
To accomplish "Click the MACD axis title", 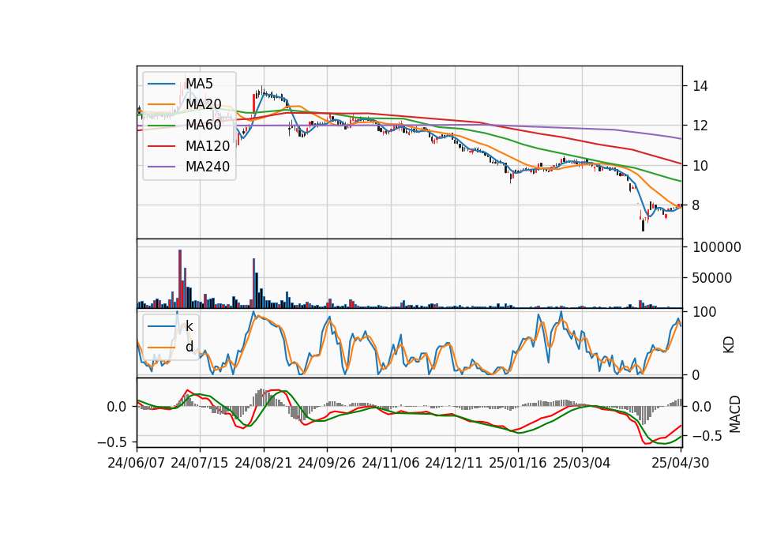I will tap(734, 414).
